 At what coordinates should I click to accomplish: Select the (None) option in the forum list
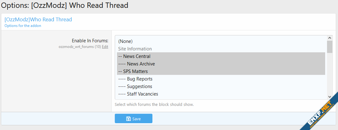[125, 41]
